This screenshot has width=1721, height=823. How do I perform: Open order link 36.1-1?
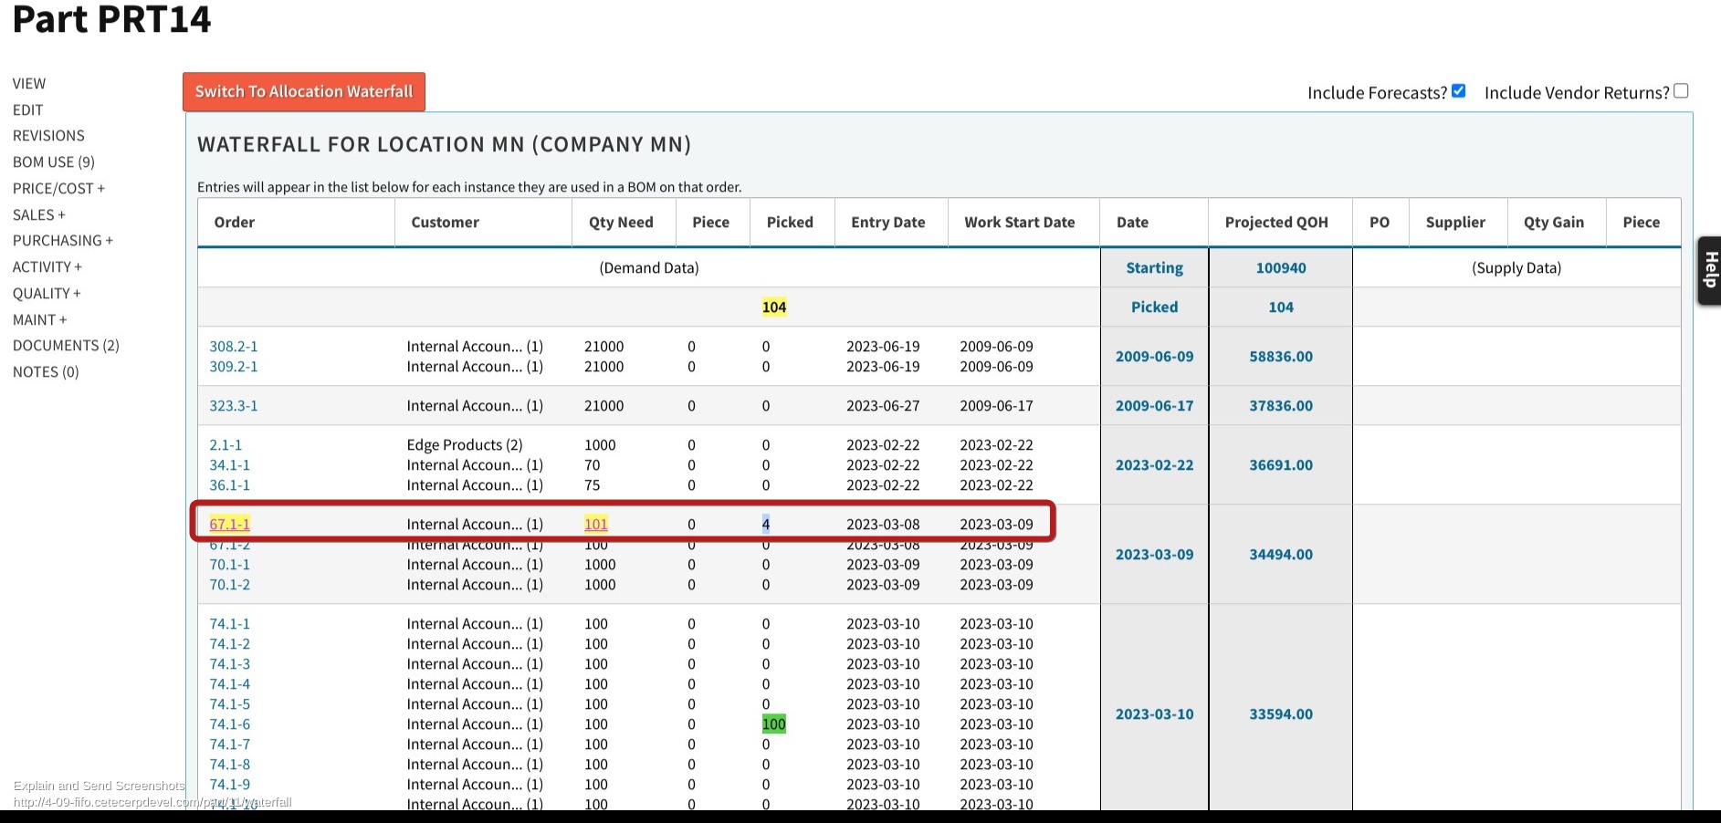coord(229,485)
